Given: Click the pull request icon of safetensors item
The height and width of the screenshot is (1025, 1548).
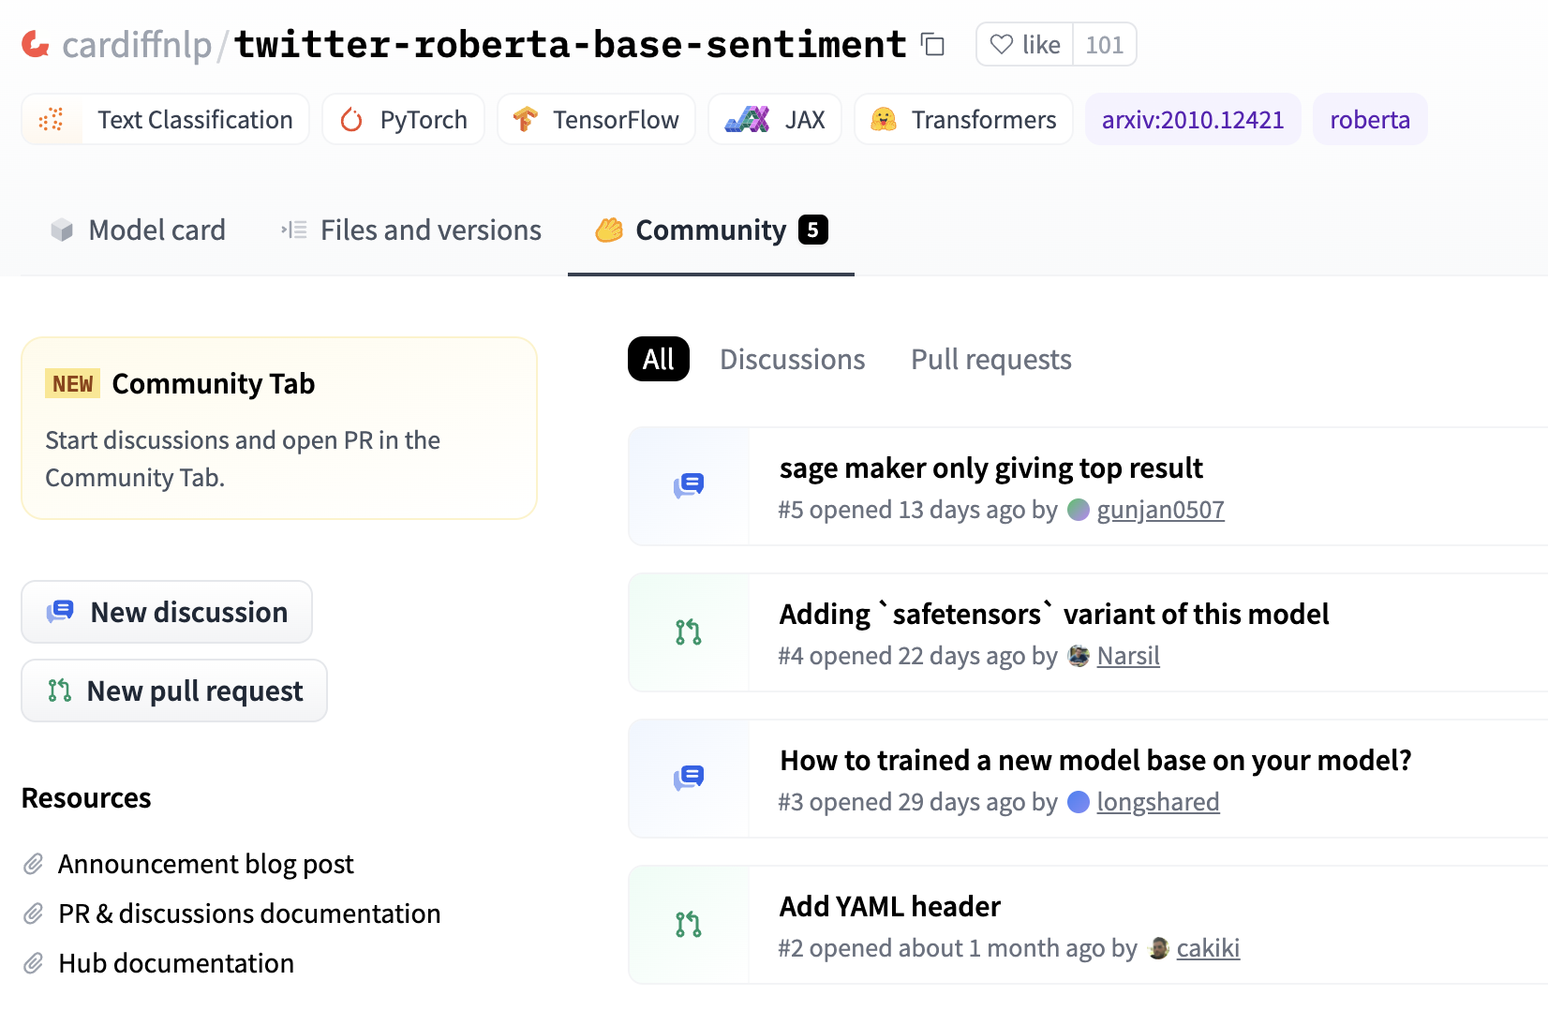Looking at the screenshot, I should click(x=689, y=631).
